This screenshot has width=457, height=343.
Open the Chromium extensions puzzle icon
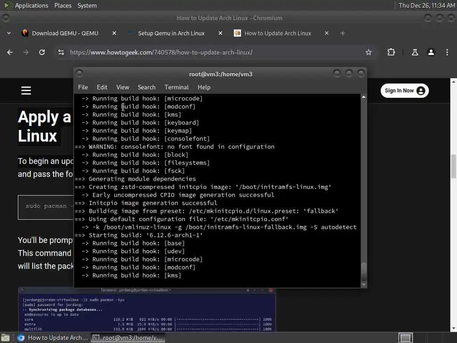391,52
